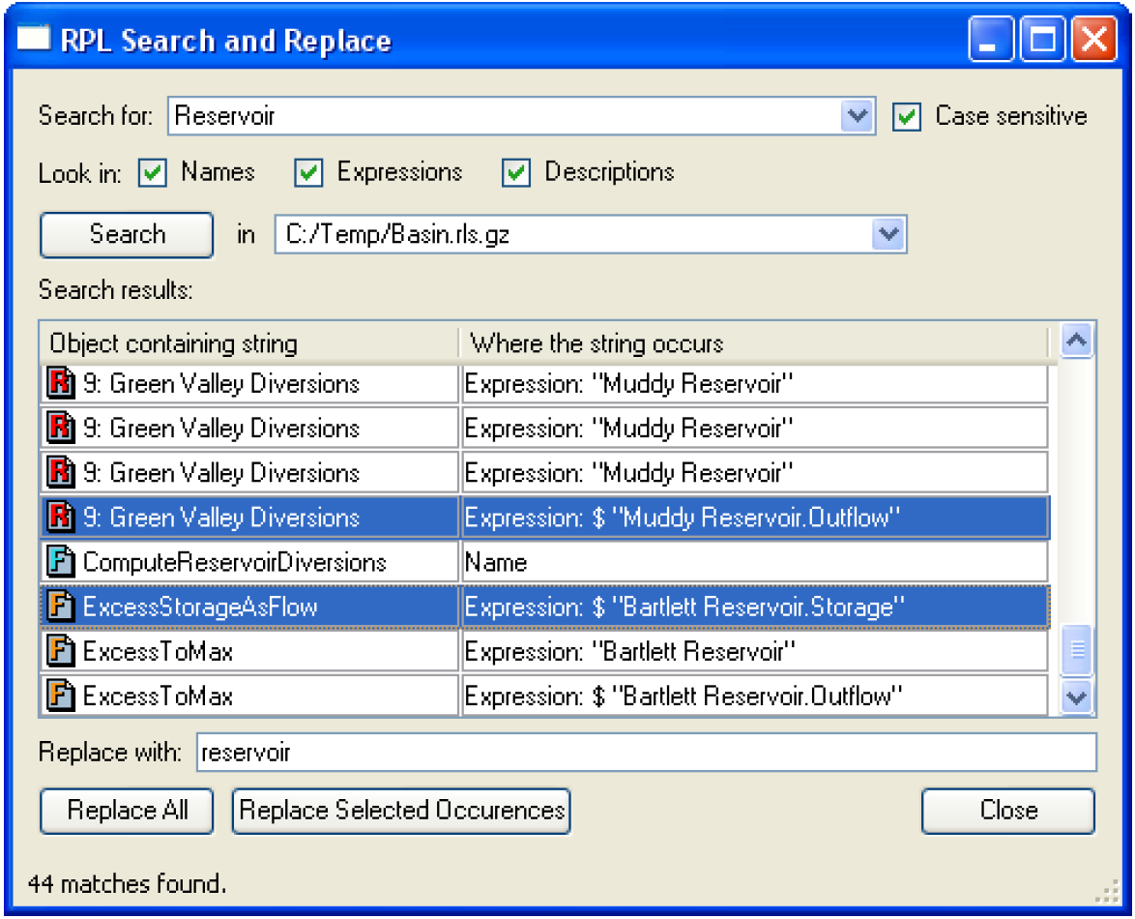Toggle the Case sensitive checkbox
Viewport: 1135px width, 919px height.
click(x=906, y=117)
